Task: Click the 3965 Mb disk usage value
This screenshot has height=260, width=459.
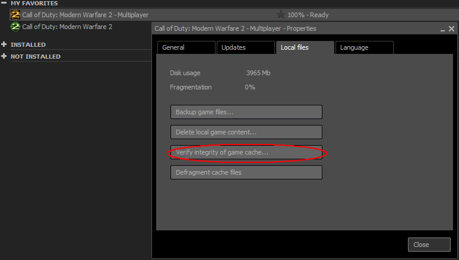Action: (x=258, y=73)
